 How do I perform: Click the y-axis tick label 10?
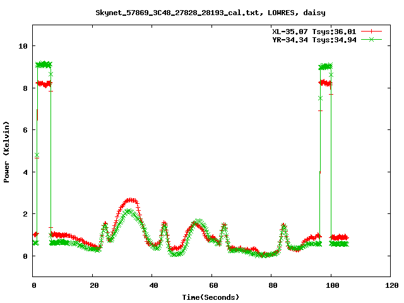23,46
